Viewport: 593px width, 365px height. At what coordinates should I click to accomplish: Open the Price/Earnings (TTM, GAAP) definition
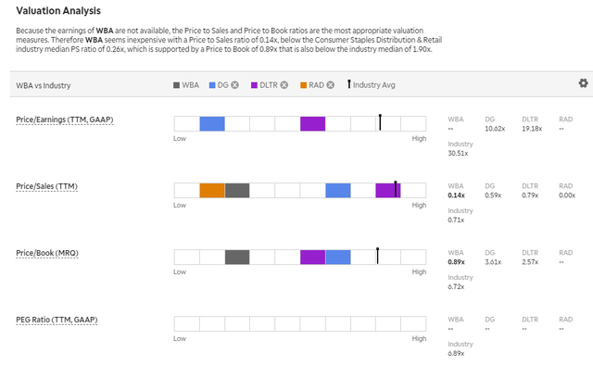(x=65, y=120)
